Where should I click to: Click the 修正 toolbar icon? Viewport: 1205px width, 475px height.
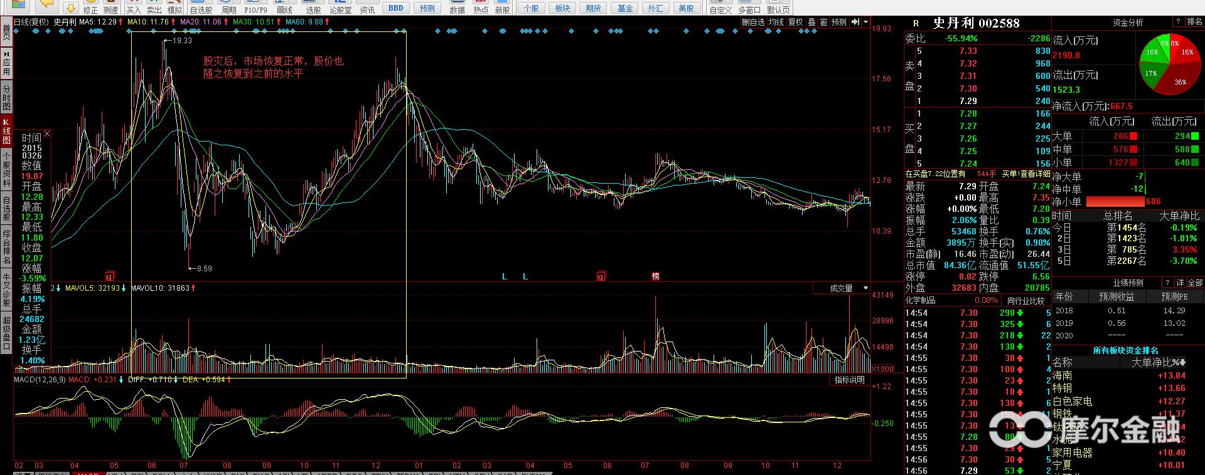point(90,7)
